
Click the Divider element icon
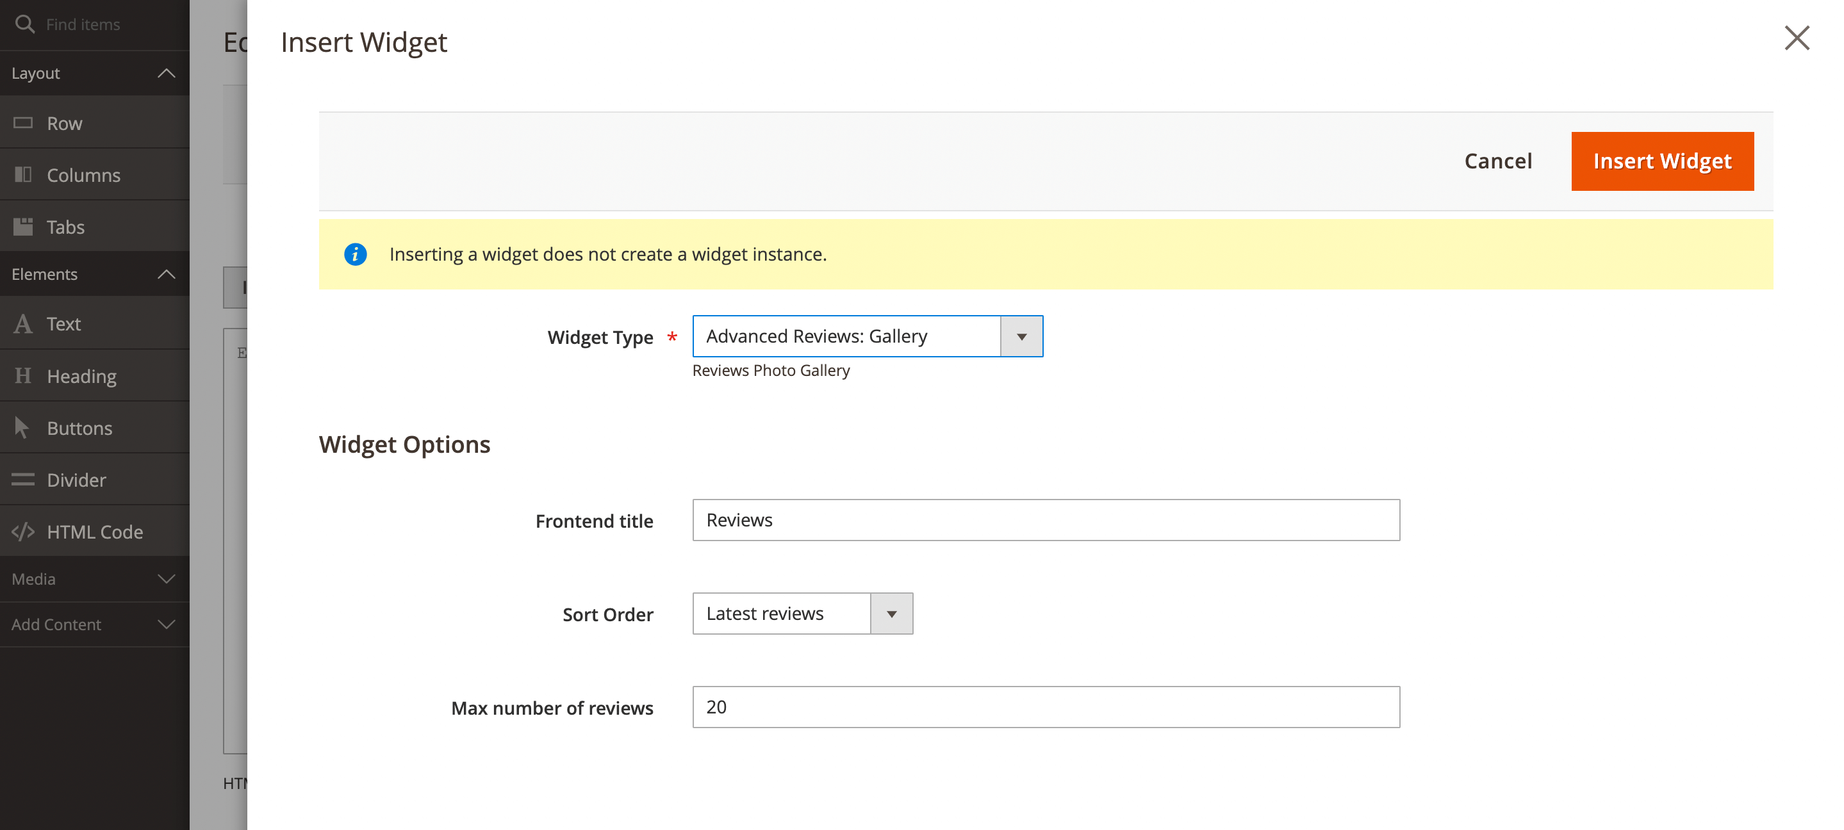[23, 480]
